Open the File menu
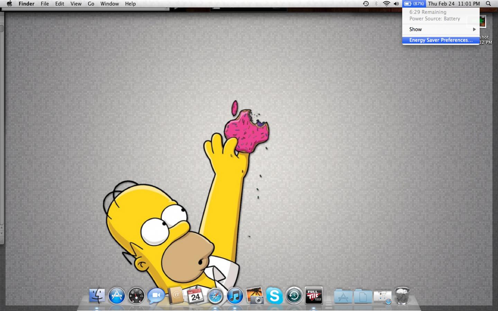The width and height of the screenshot is (498, 311). coord(45,4)
